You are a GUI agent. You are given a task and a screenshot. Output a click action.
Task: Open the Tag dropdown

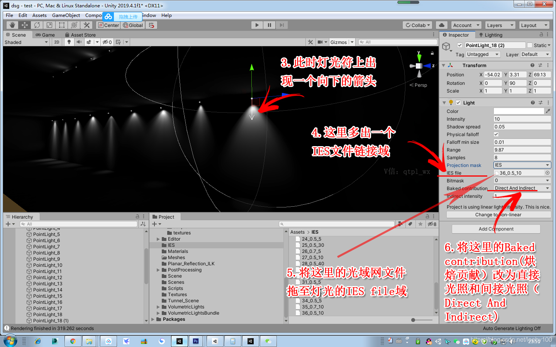pos(483,54)
